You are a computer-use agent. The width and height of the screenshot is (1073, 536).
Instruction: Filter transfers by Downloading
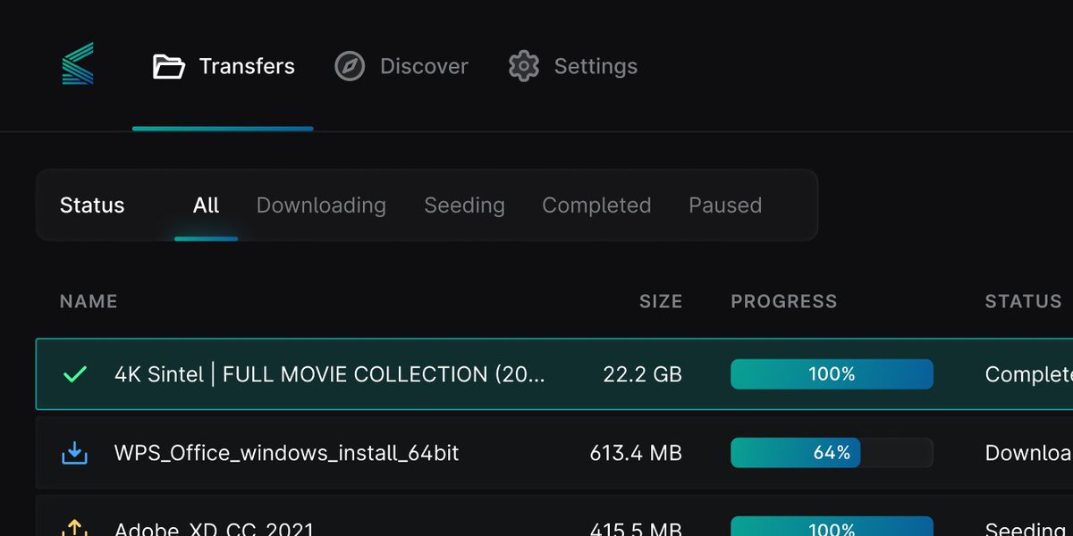point(321,205)
